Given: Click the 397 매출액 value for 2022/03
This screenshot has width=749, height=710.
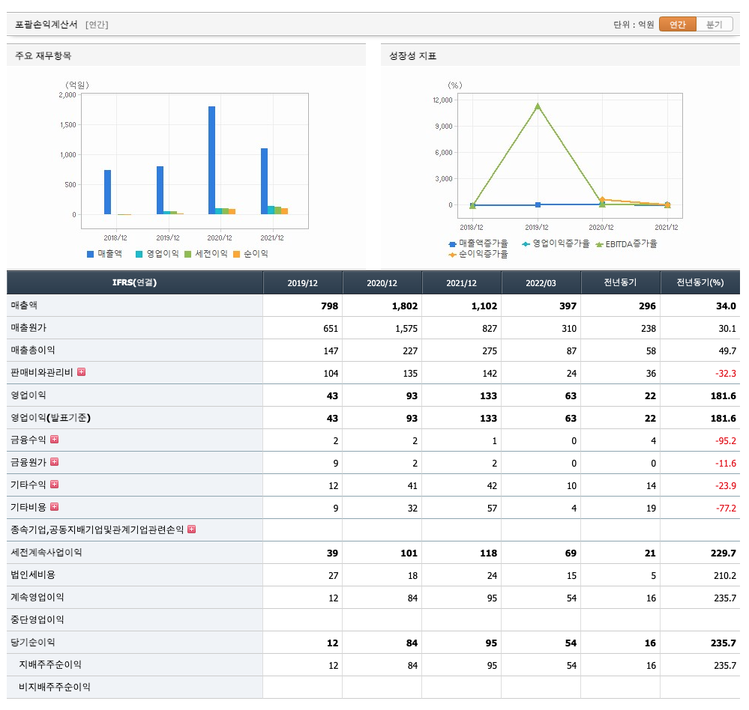Looking at the screenshot, I should pyautogui.click(x=568, y=306).
